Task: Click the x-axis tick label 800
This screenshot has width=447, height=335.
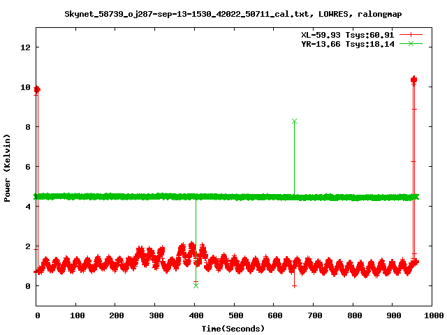Action: 354,315
